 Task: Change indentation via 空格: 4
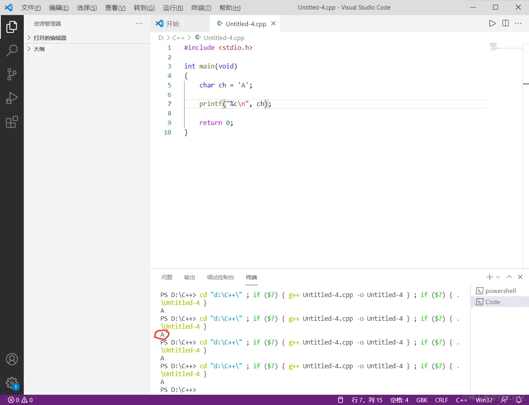point(399,400)
